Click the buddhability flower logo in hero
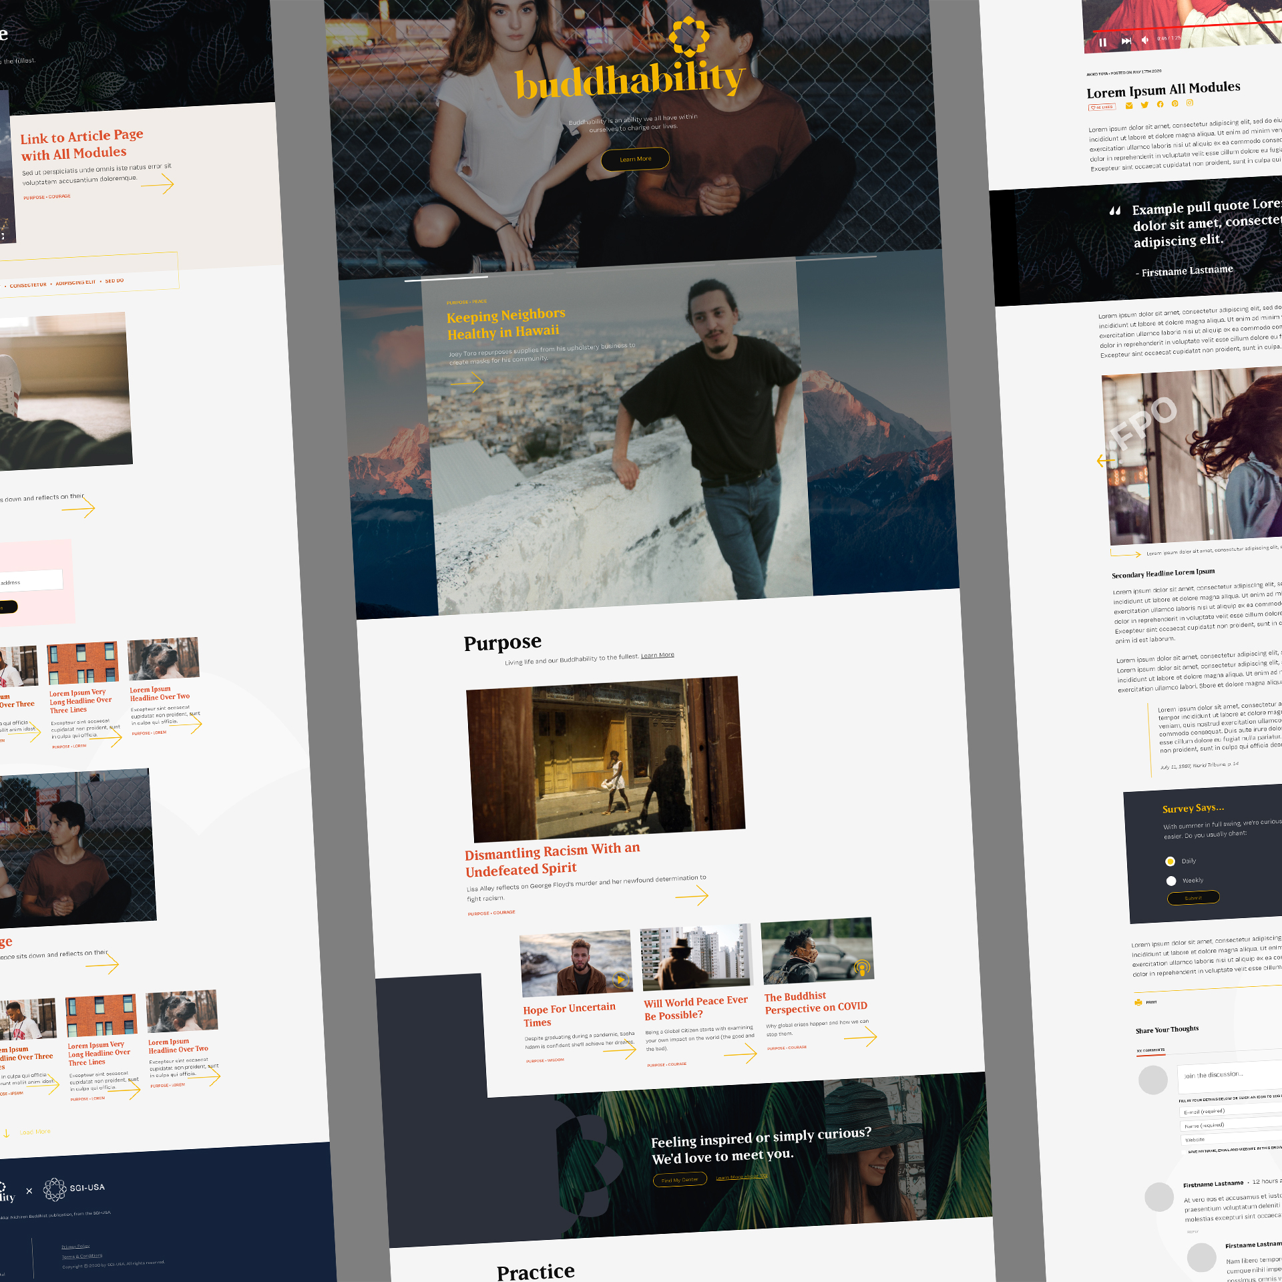 [x=688, y=37]
